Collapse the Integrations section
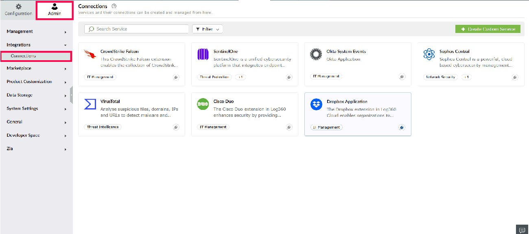Viewport: 529px width, 234px height. point(37,45)
